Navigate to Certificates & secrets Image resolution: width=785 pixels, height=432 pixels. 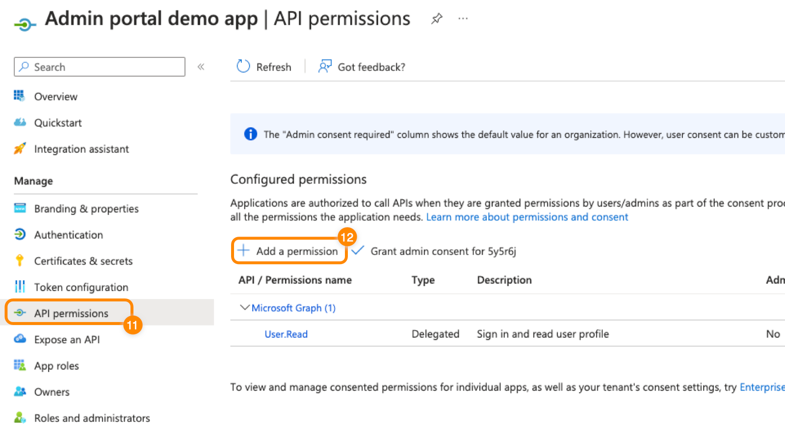click(x=83, y=261)
